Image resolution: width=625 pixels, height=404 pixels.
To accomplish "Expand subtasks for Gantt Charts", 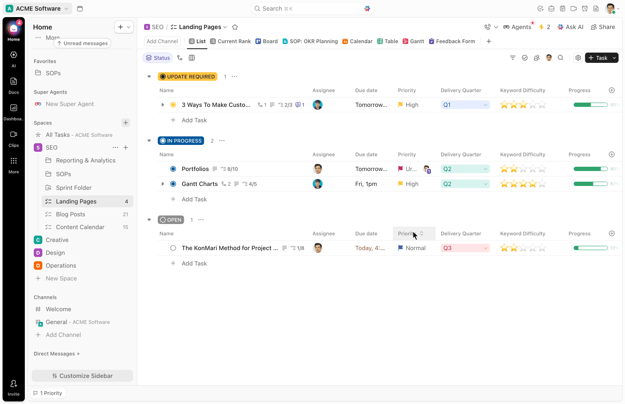I will pyautogui.click(x=162, y=183).
